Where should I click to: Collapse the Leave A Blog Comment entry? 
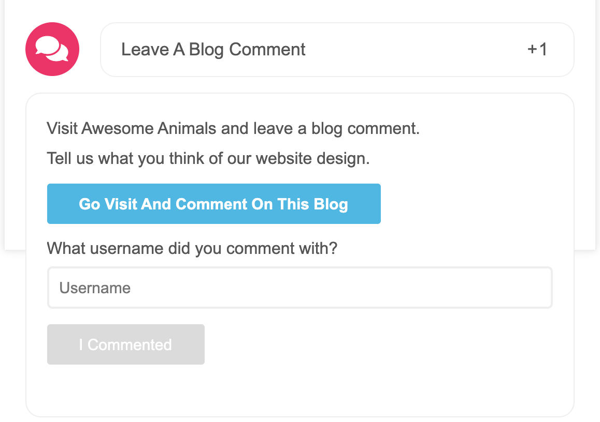click(x=337, y=50)
